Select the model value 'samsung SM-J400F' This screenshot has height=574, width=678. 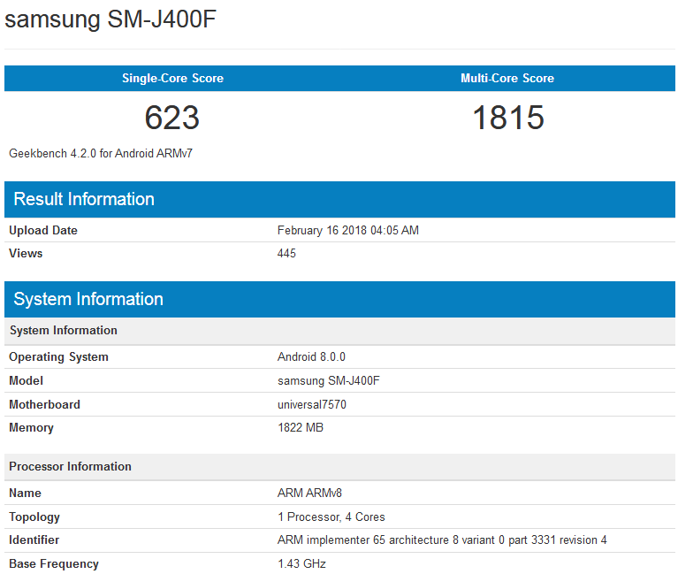pyautogui.click(x=329, y=380)
